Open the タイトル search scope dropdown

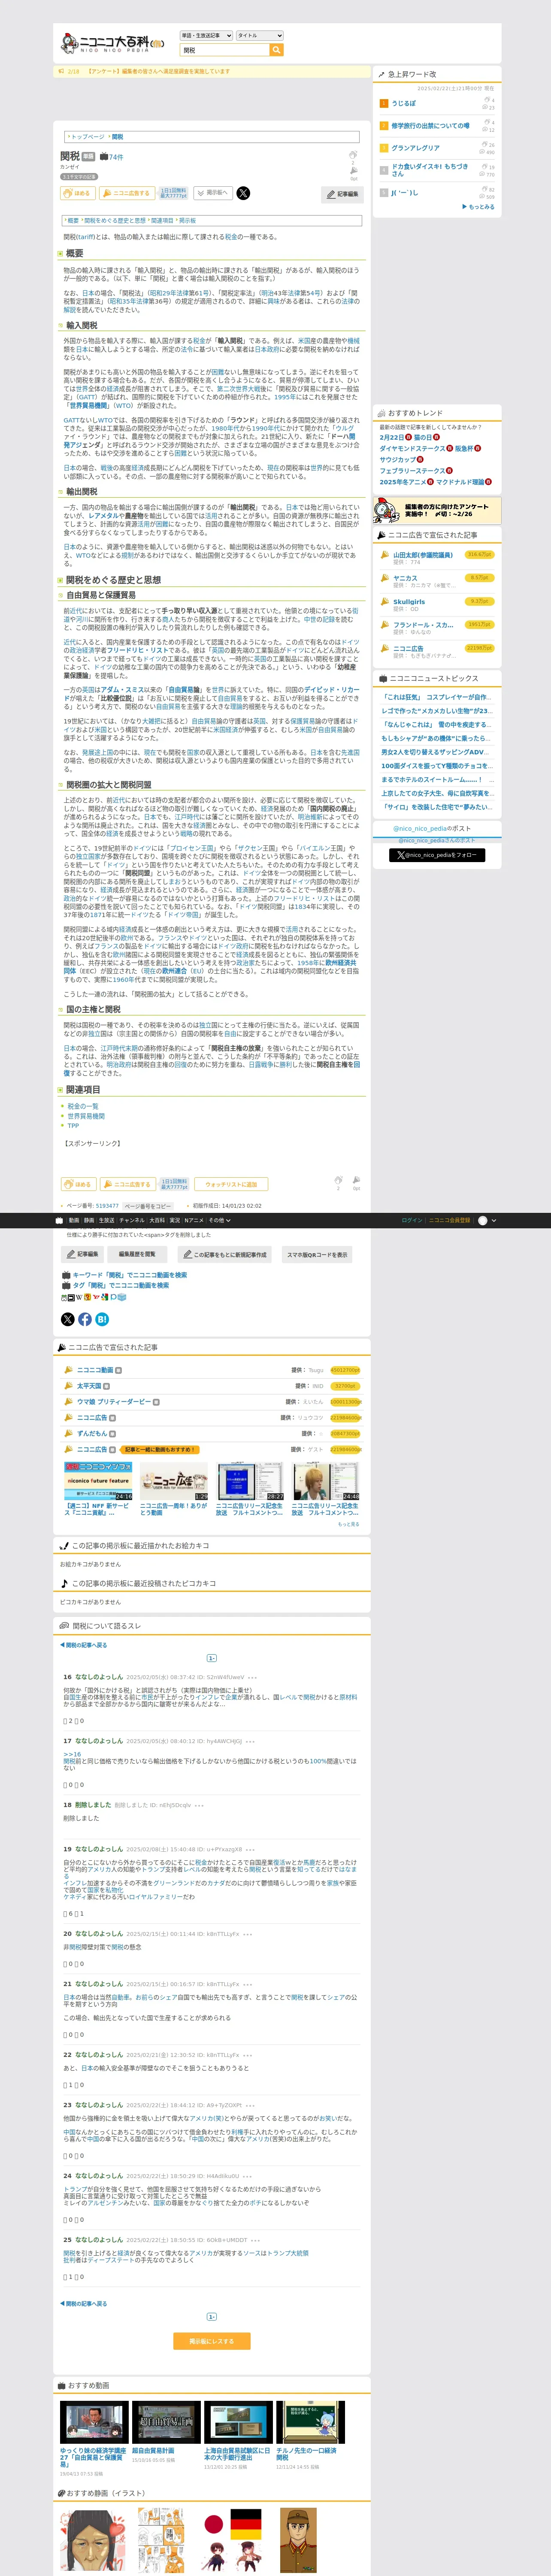pos(260,35)
